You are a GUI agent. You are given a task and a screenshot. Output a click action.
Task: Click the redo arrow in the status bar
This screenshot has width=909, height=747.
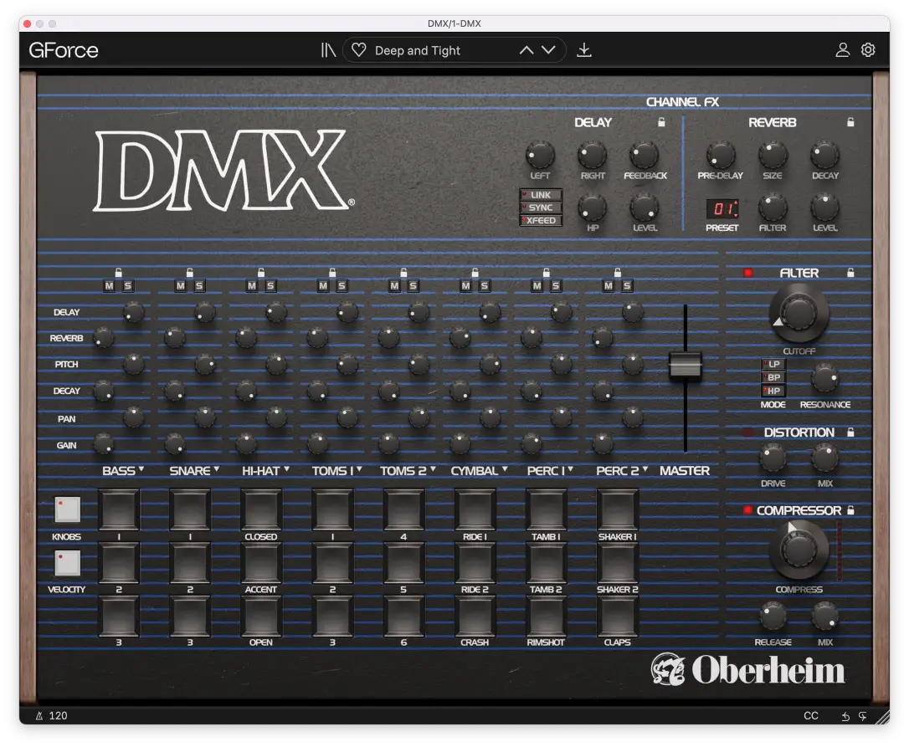[x=863, y=716]
